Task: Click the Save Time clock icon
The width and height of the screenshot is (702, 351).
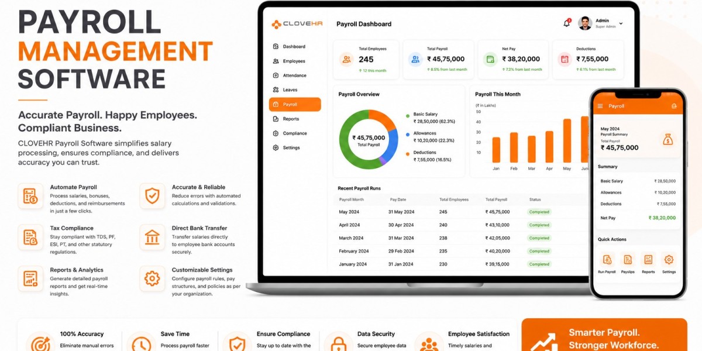Action: [140, 342]
